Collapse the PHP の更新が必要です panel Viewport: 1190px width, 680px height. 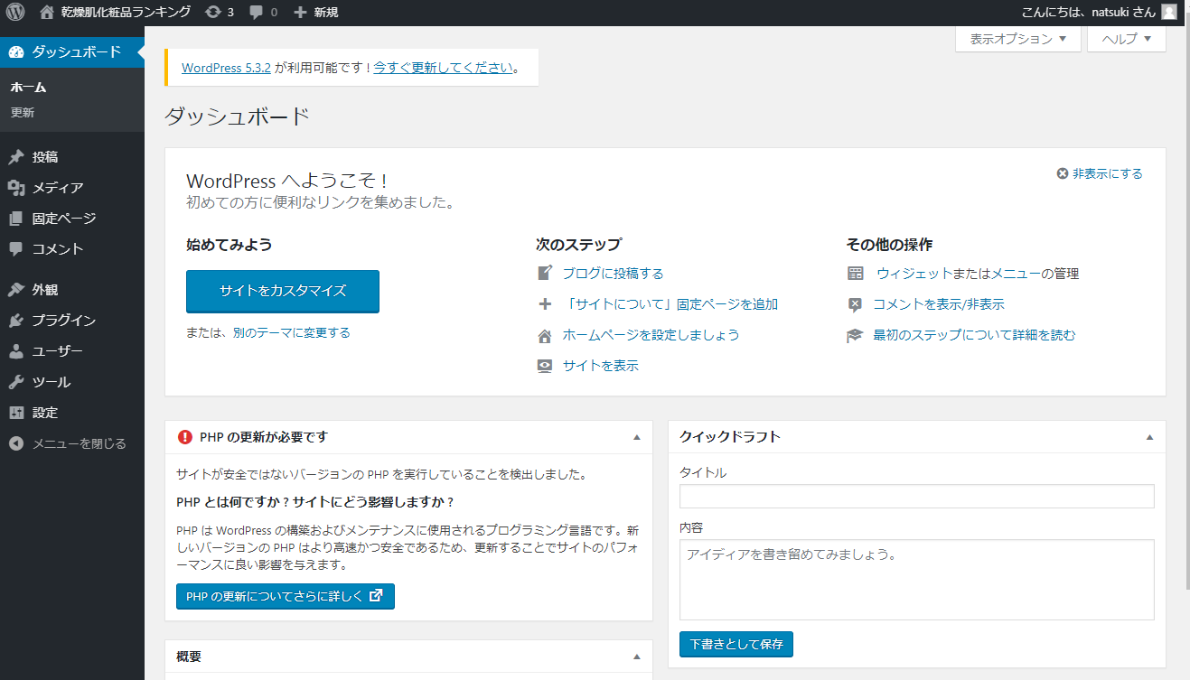coord(636,437)
